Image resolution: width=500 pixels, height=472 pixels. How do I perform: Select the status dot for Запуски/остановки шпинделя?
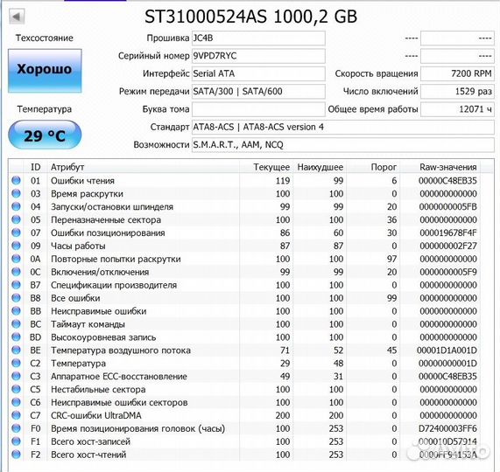pos(16,206)
